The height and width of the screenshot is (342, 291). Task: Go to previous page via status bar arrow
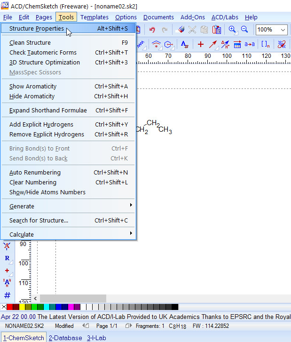[x=86, y=326]
